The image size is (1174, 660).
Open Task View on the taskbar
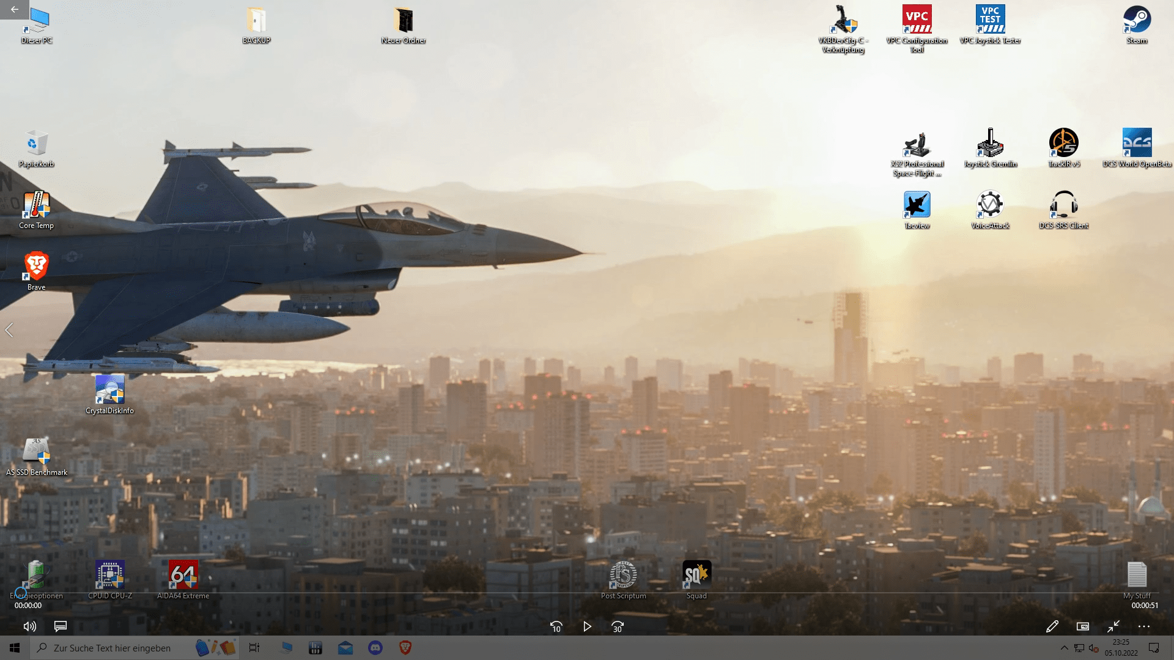[254, 648]
